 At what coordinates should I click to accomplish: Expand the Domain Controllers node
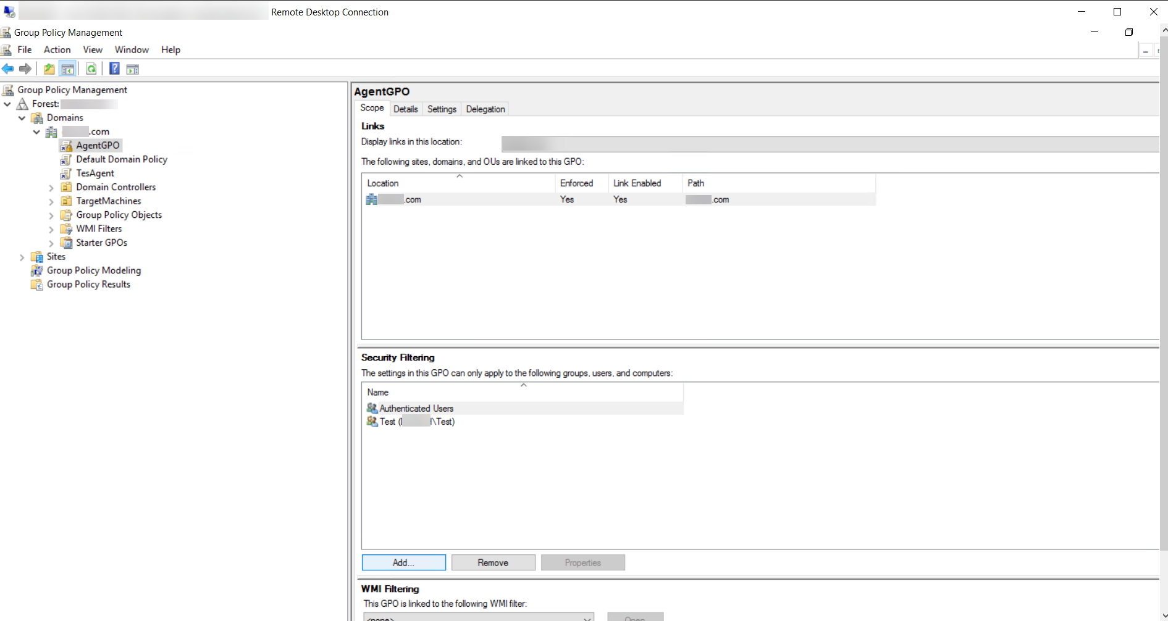tap(51, 187)
